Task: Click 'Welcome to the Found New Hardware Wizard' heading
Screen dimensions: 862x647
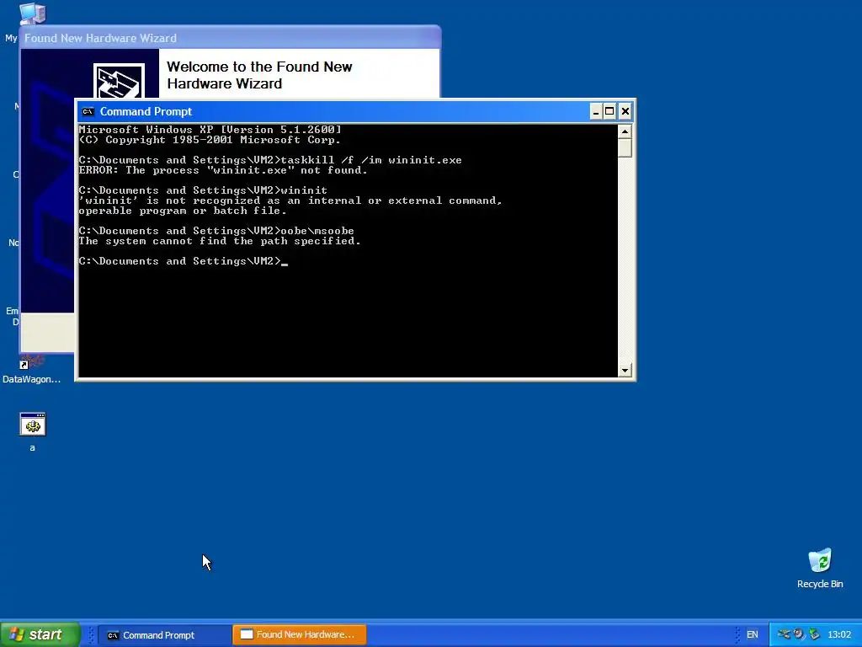Action: 259,75
